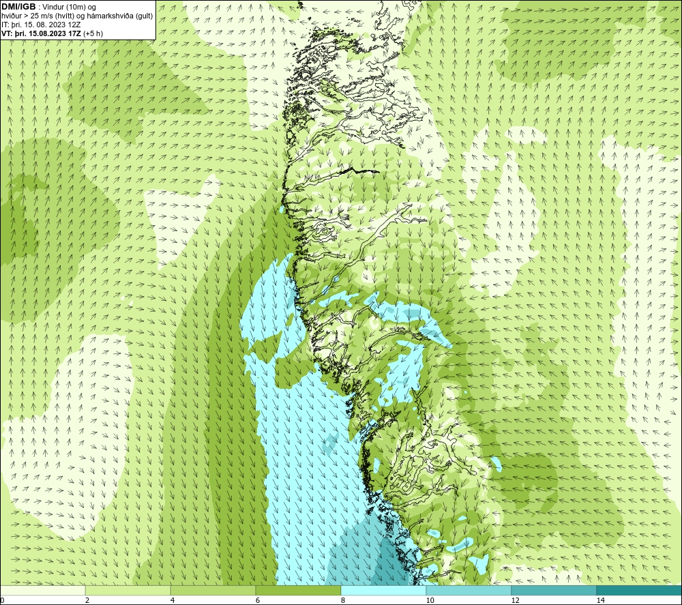Click the 12–14 m/s teal color band

[x=554, y=590]
